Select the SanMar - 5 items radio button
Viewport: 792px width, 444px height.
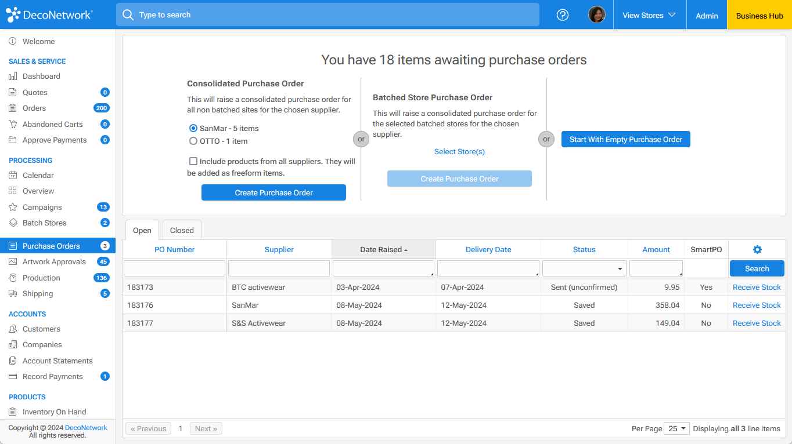coord(193,128)
